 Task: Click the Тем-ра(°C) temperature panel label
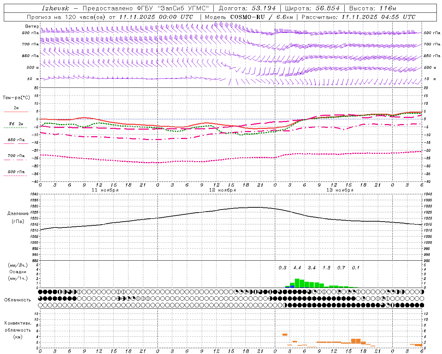coord(16,98)
